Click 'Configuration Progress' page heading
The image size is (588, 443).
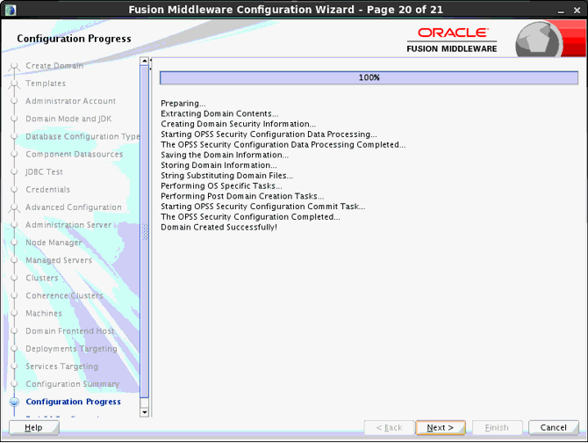[x=74, y=39]
